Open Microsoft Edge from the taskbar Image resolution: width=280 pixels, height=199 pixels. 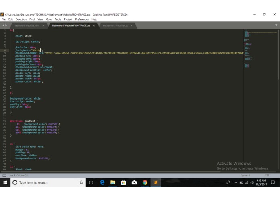point(102,182)
